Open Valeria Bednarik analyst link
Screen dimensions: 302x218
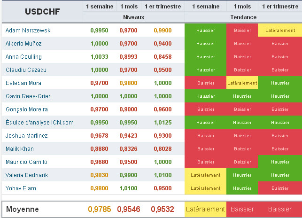(x=27, y=175)
